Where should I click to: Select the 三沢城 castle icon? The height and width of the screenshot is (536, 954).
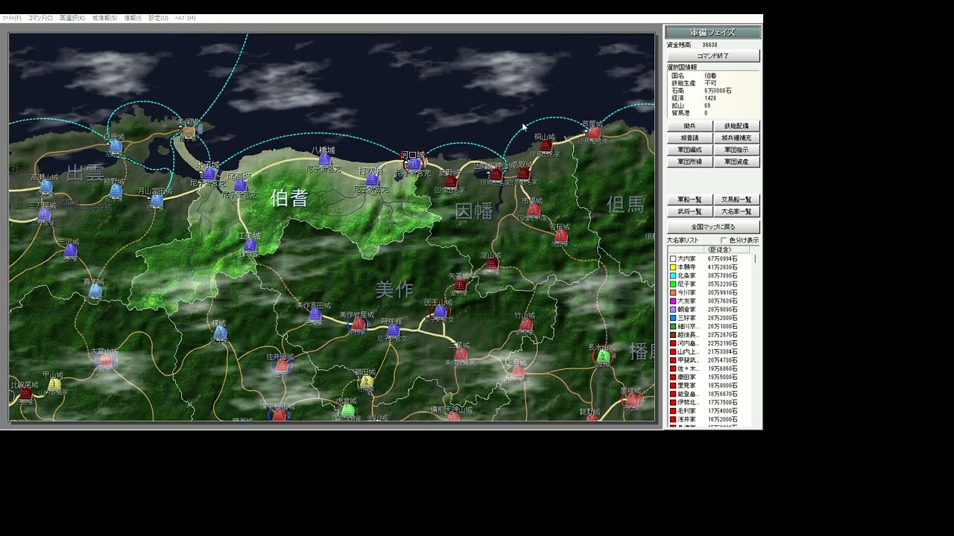pyautogui.click(x=70, y=251)
